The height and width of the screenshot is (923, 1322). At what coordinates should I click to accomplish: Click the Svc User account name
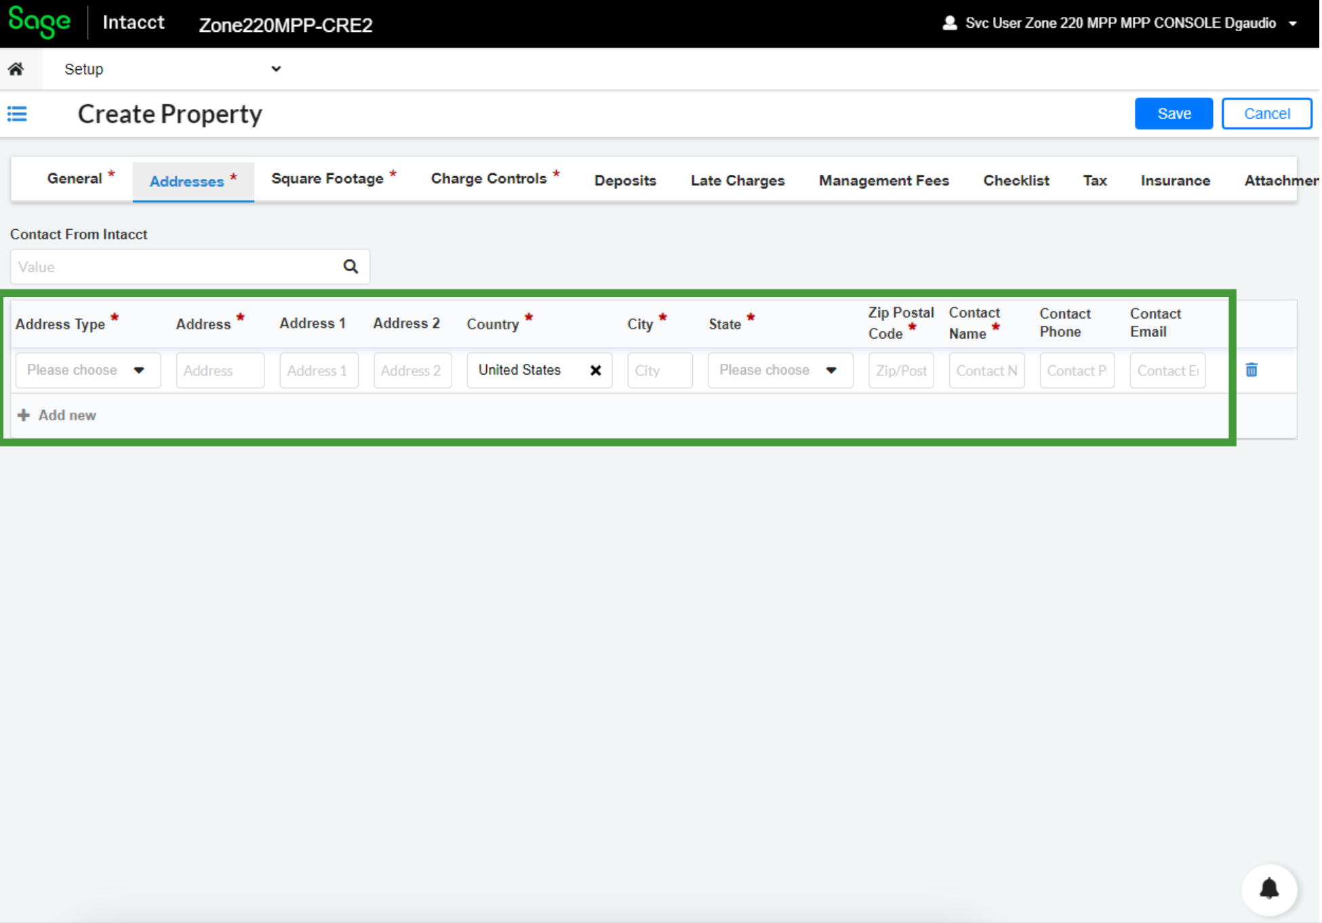(1120, 23)
